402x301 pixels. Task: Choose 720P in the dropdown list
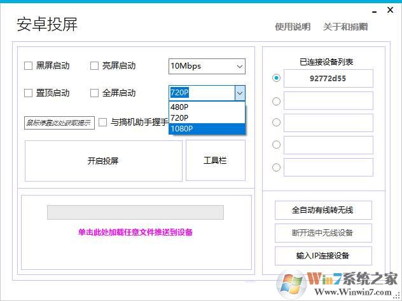click(207, 117)
